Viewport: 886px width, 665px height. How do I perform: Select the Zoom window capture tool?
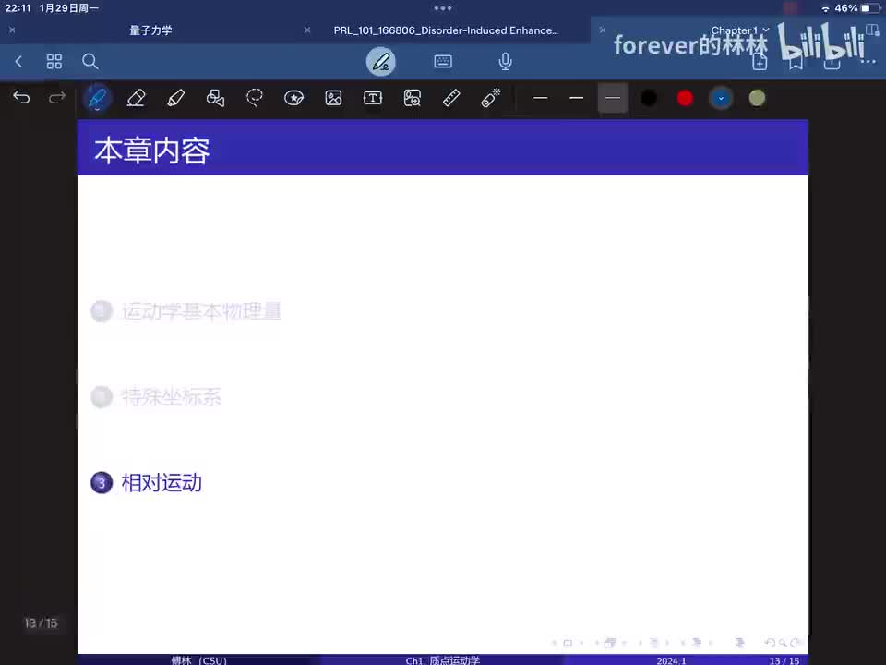click(x=412, y=99)
